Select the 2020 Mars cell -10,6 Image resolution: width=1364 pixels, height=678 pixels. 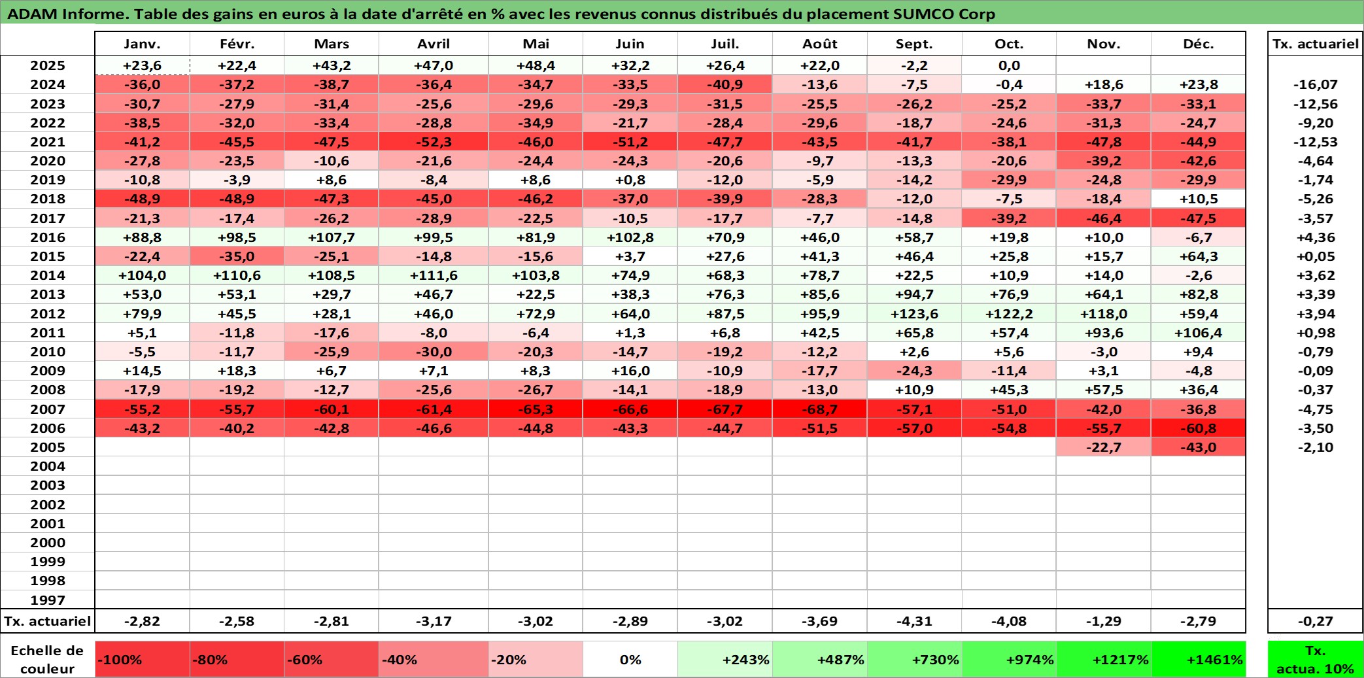332,161
